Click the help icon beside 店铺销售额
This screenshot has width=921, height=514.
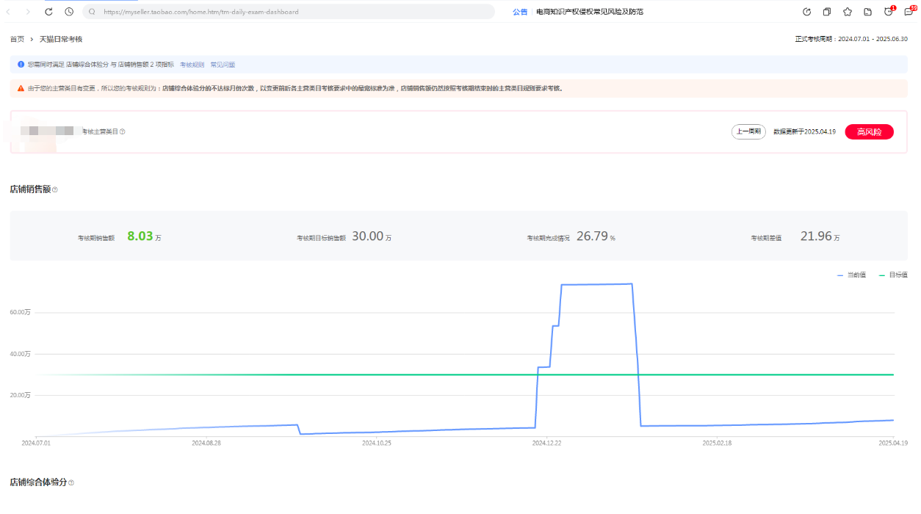55,190
